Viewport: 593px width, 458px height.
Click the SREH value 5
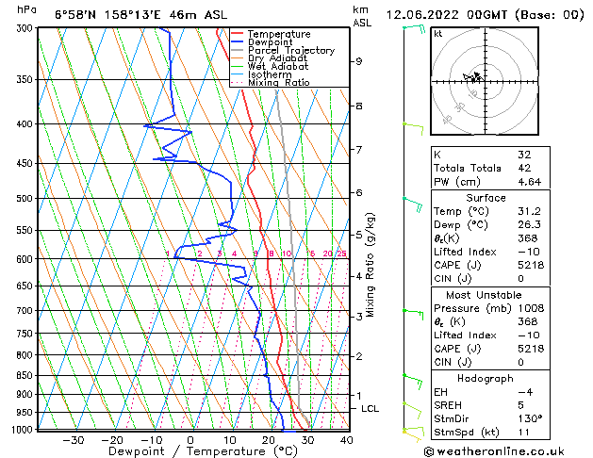[x=520, y=405]
